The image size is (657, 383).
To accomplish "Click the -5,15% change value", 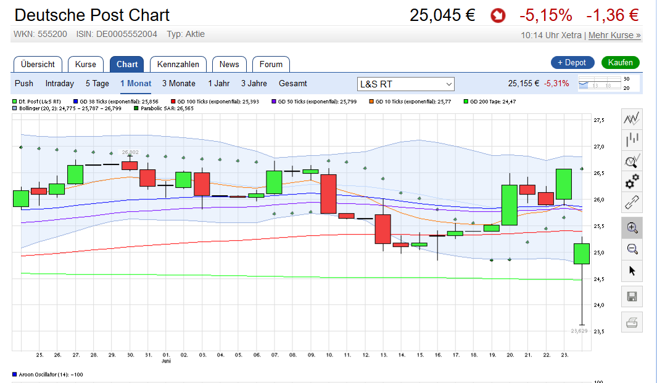I will [x=546, y=15].
